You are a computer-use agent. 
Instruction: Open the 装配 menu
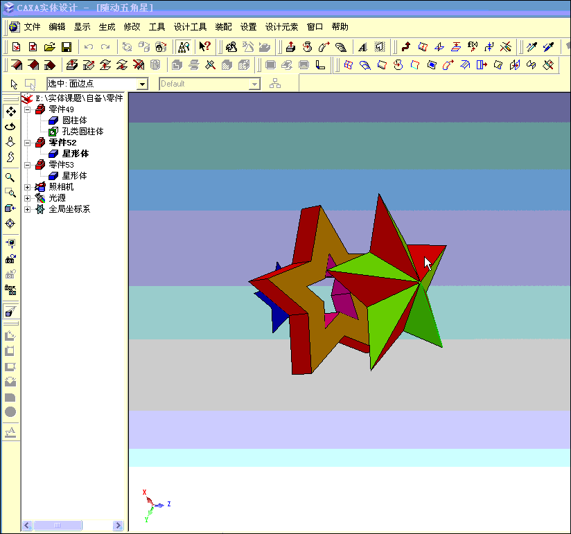(224, 27)
